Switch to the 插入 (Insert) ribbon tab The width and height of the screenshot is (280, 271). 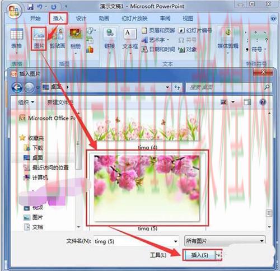[x=58, y=18]
